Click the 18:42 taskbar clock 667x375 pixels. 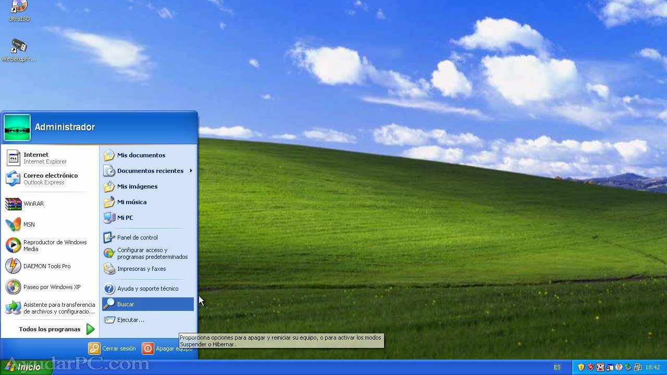653,367
